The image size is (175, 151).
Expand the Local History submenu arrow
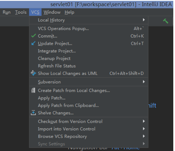(x=144, y=20)
